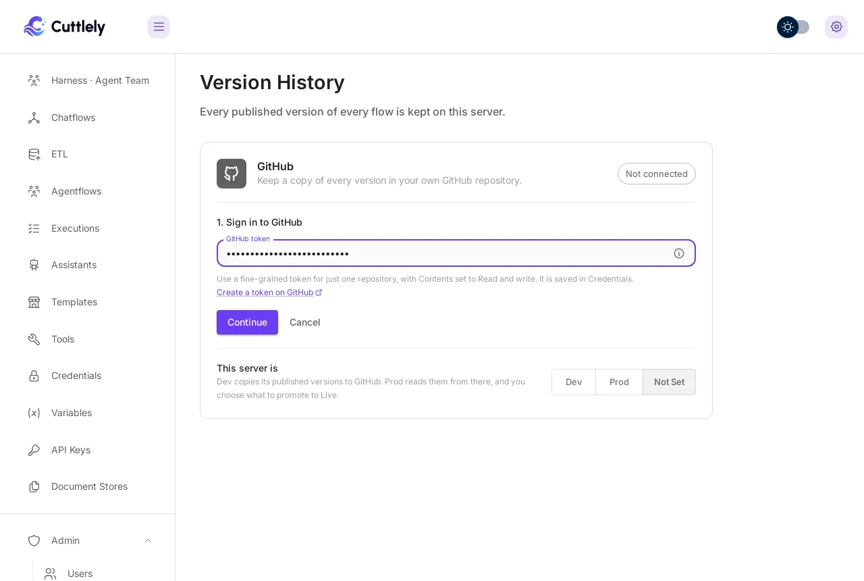
Task: Focus the GitHub token input field
Action: tap(456, 253)
